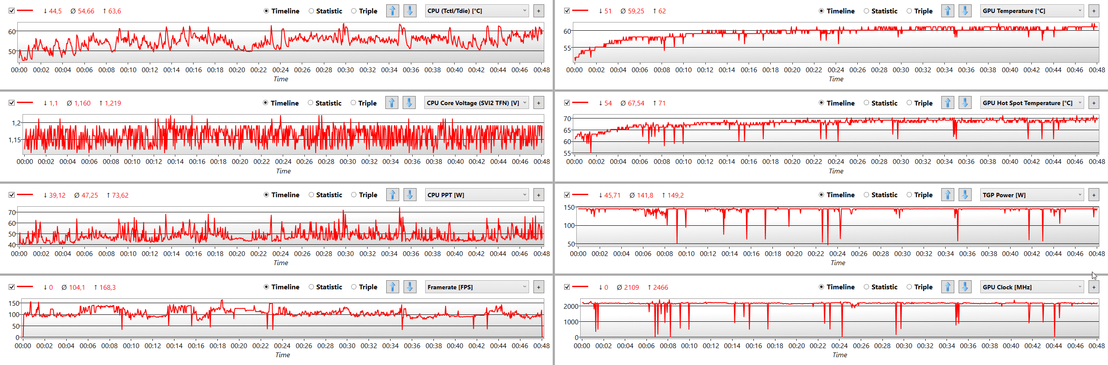Open the GPU Hot Spot Temperature dropdown
Image resolution: width=1108 pixels, height=365 pixels.
click(x=1032, y=103)
